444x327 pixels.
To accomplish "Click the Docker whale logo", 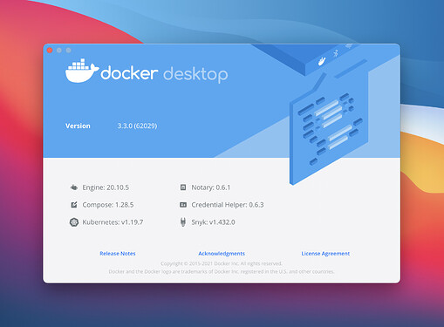I will [x=82, y=71].
